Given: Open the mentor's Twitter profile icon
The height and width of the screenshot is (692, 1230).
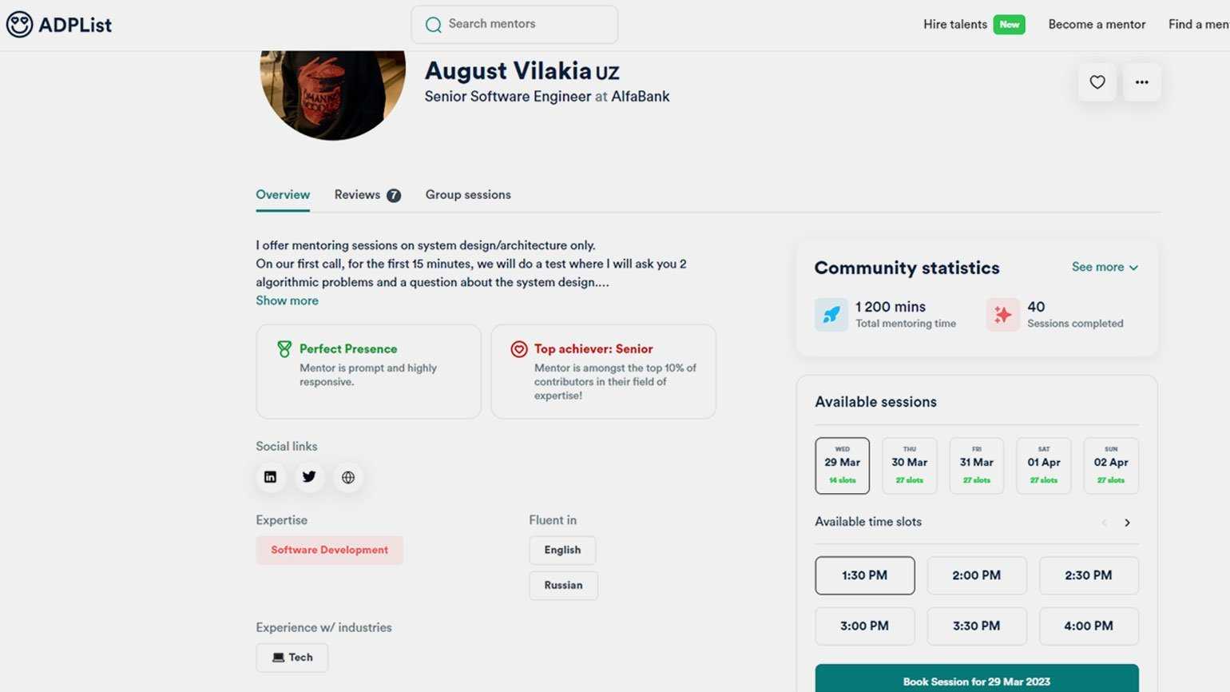Looking at the screenshot, I should [x=309, y=477].
